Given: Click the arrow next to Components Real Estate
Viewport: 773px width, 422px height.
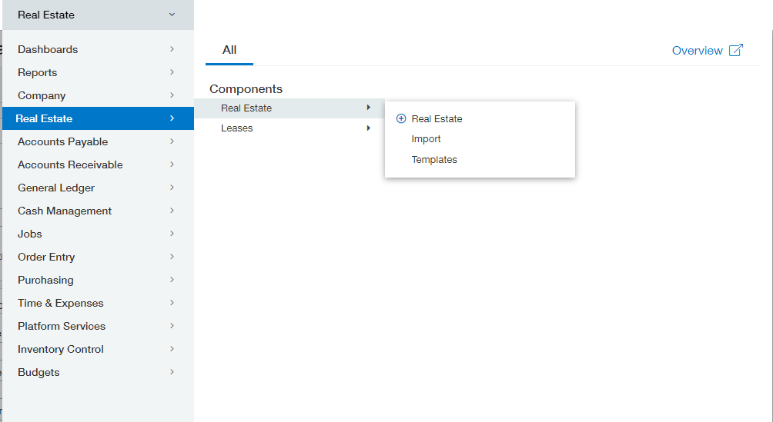Looking at the screenshot, I should (x=368, y=108).
